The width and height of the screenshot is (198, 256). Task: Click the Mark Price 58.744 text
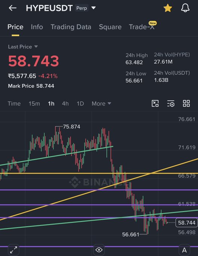[x=31, y=86]
